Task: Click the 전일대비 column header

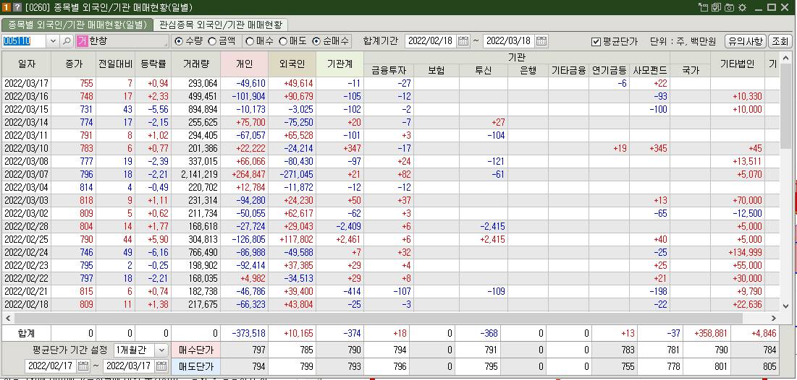Action: click(x=115, y=64)
